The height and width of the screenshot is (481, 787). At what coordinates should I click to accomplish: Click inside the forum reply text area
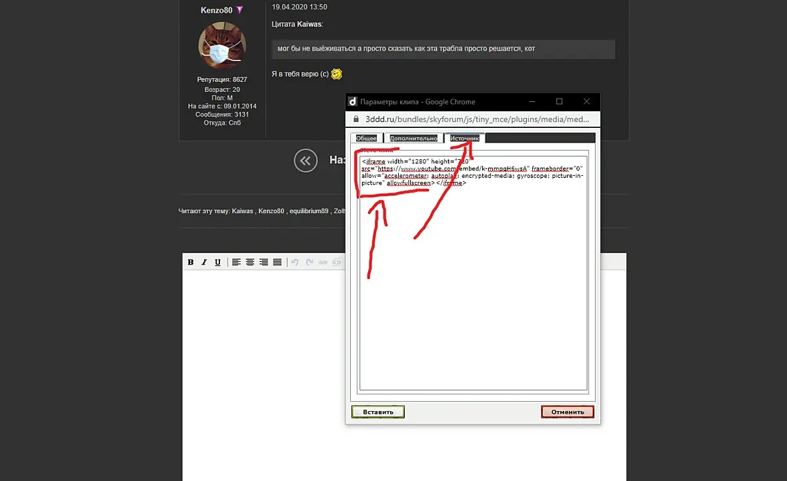(x=404, y=375)
